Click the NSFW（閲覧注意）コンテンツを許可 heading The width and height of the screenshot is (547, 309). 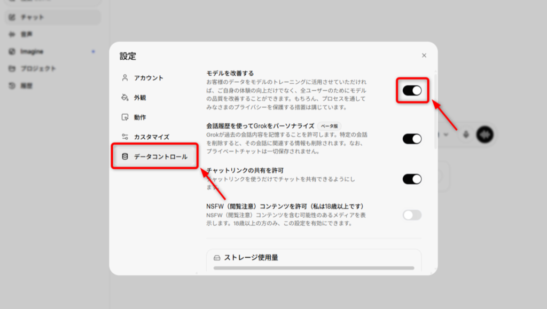tap(285, 206)
